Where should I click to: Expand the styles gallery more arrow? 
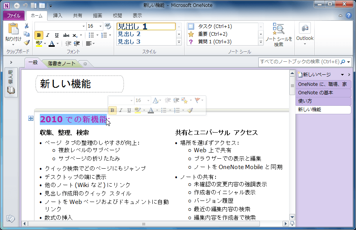(x=179, y=42)
